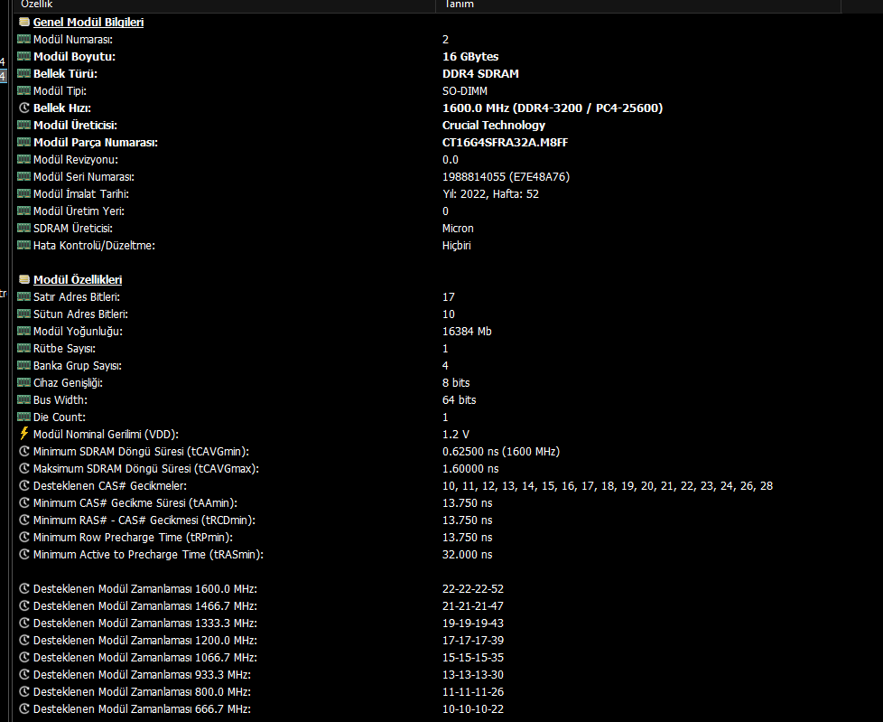This screenshot has width=883, height=722.
Task: Select Minimum Row Precharge Time label
Action: tap(133, 537)
